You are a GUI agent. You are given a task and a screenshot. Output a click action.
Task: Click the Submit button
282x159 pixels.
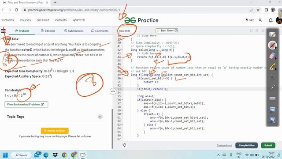point(268,145)
